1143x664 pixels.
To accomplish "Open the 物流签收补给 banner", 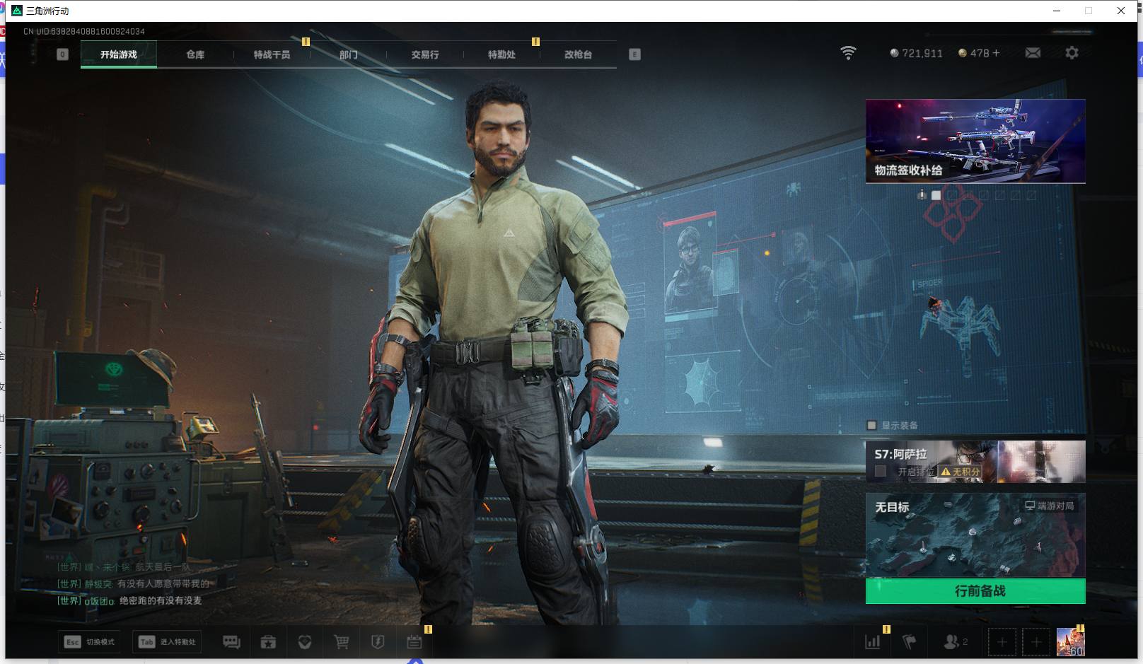I will tap(975, 141).
